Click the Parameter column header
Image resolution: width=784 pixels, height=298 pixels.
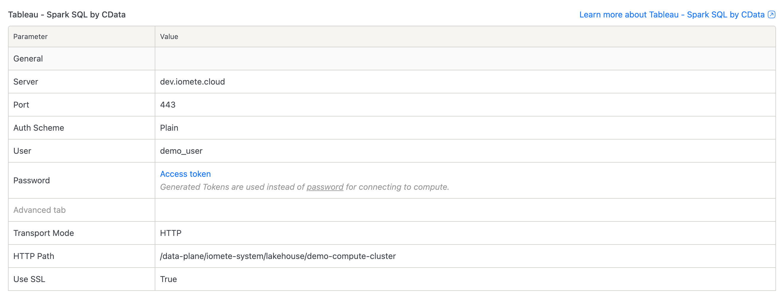[30, 37]
